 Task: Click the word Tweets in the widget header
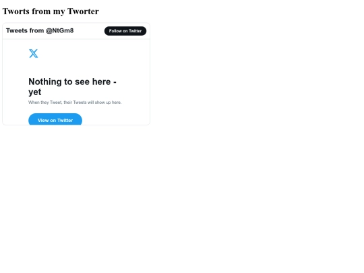point(17,30)
